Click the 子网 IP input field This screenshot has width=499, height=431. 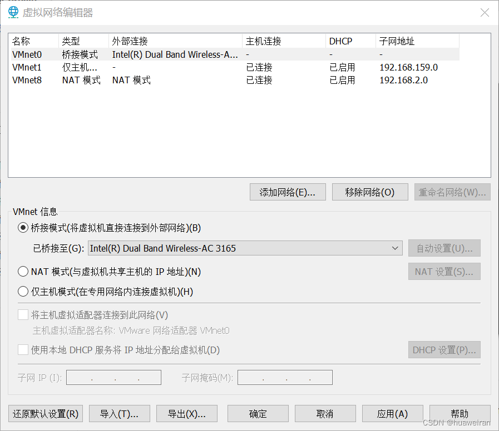(113, 377)
